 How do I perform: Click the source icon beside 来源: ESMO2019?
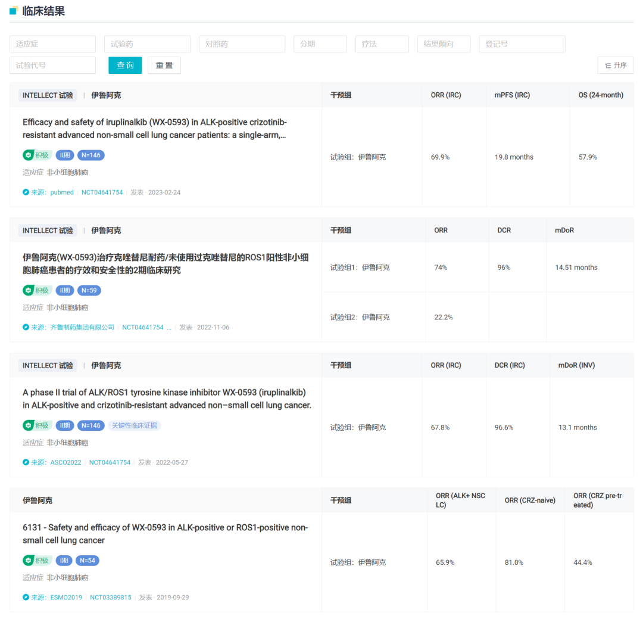(26, 597)
